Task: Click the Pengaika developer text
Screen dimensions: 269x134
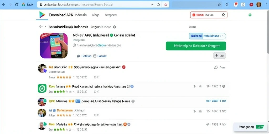Action: [79, 40]
